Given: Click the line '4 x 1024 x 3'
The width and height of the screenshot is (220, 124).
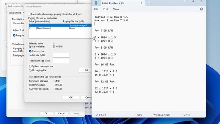Looking at the screenshot, I should coord(104,41).
